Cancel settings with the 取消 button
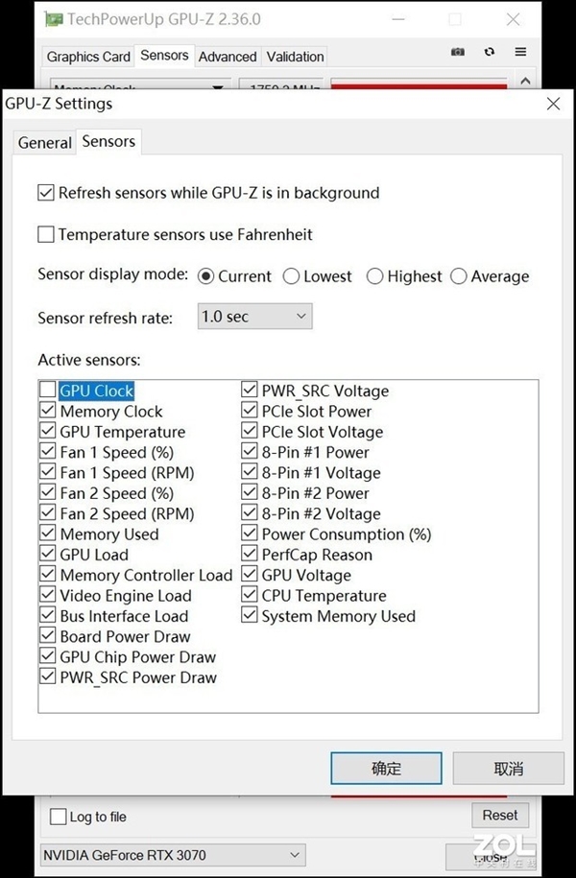This screenshot has width=576, height=878. click(x=508, y=768)
